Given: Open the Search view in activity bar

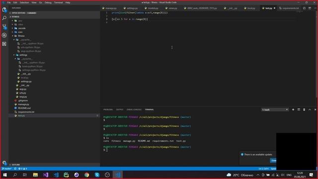Looking at the screenshot, I should coord(4,18).
